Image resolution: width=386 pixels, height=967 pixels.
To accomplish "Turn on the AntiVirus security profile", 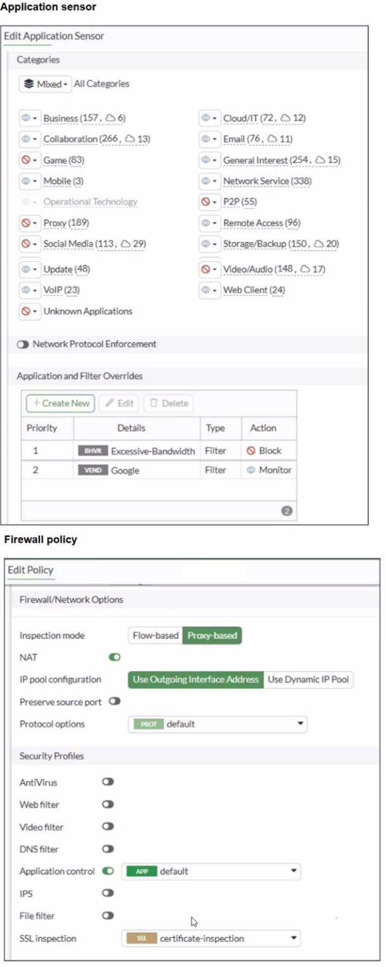I will [108, 782].
